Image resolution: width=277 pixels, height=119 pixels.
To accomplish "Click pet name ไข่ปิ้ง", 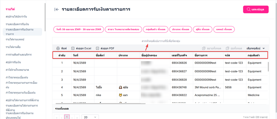I will tap(99, 87).
